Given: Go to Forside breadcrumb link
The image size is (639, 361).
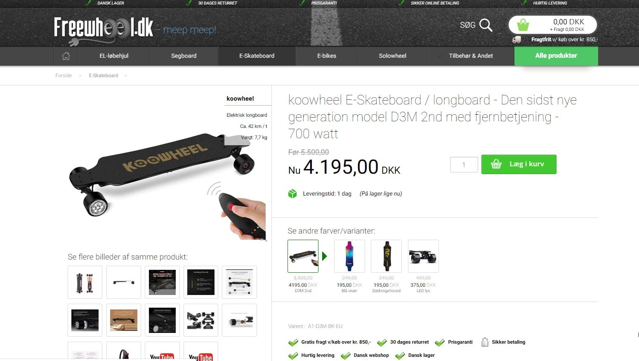Looking at the screenshot, I should coord(64,76).
